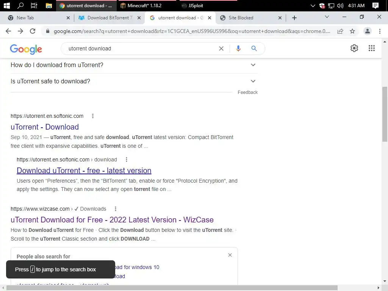Open the uTorrent - Download result

pos(45,127)
